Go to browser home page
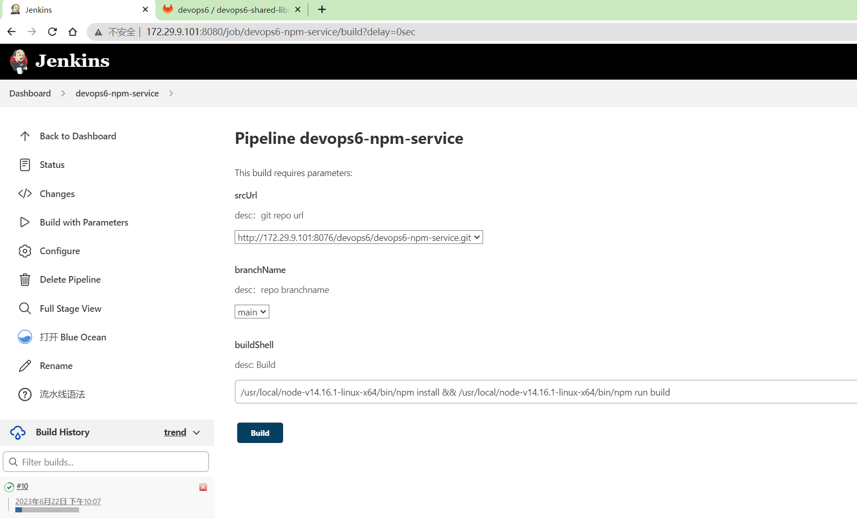This screenshot has height=518, width=857. 72,32
